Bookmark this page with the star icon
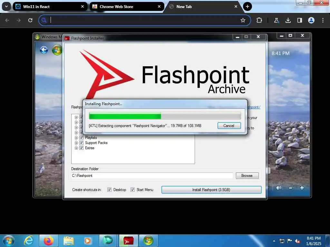 243,20
